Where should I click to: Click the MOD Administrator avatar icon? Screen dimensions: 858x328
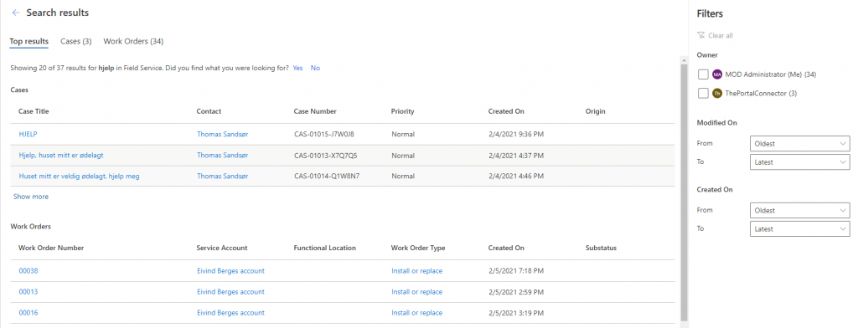coord(717,74)
